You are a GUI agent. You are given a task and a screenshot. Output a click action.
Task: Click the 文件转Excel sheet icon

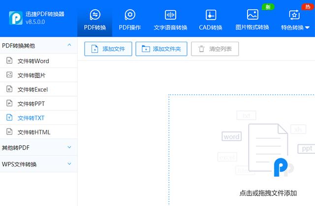(x=9, y=89)
